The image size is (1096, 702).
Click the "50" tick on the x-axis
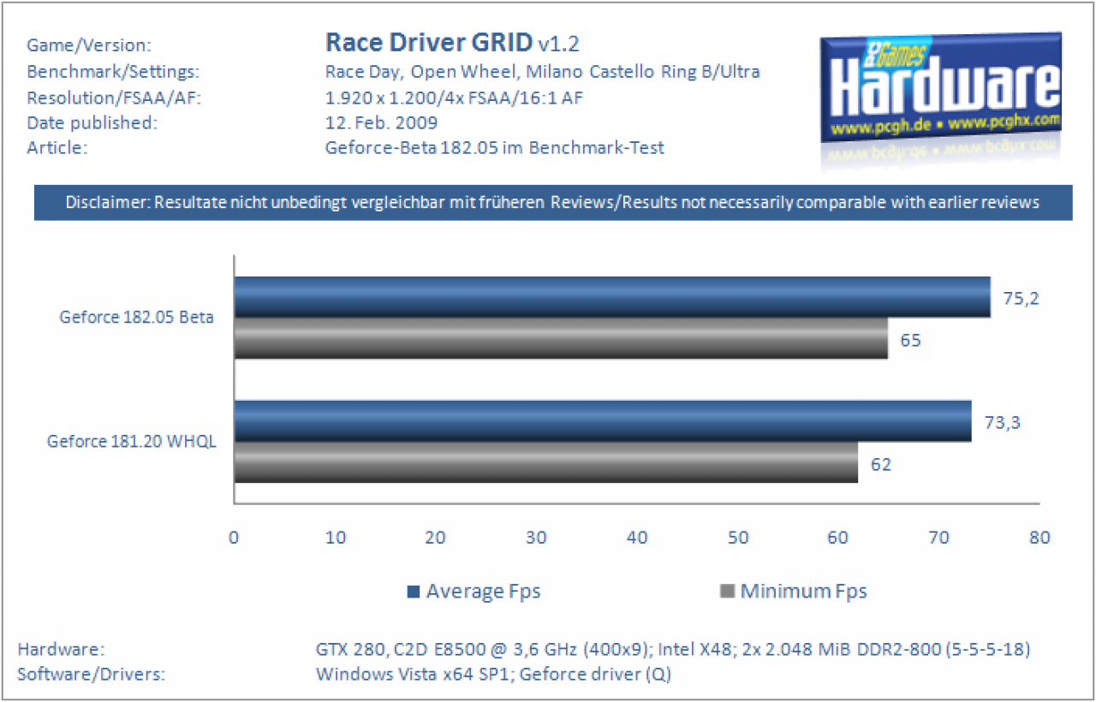click(x=737, y=538)
